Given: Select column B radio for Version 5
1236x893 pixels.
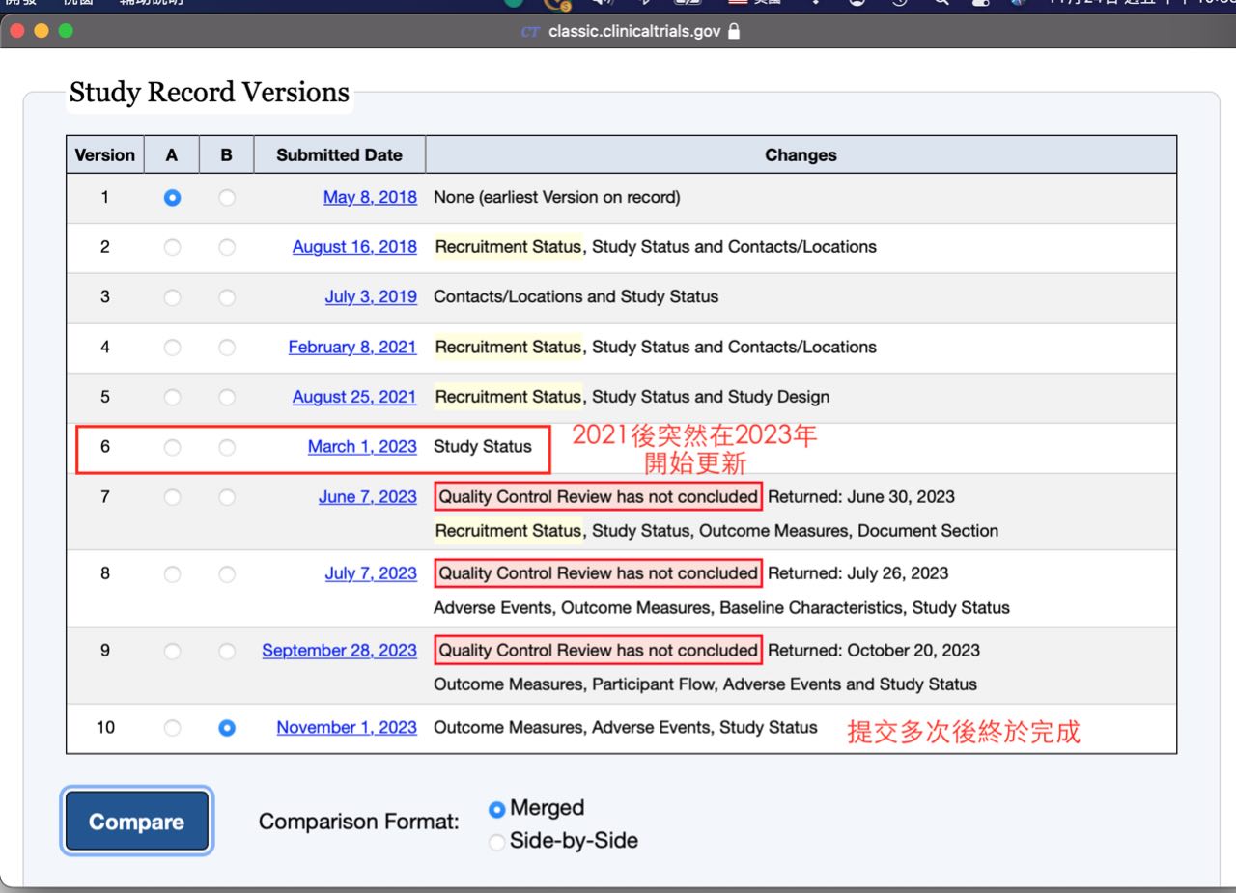Looking at the screenshot, I should 226,397.
